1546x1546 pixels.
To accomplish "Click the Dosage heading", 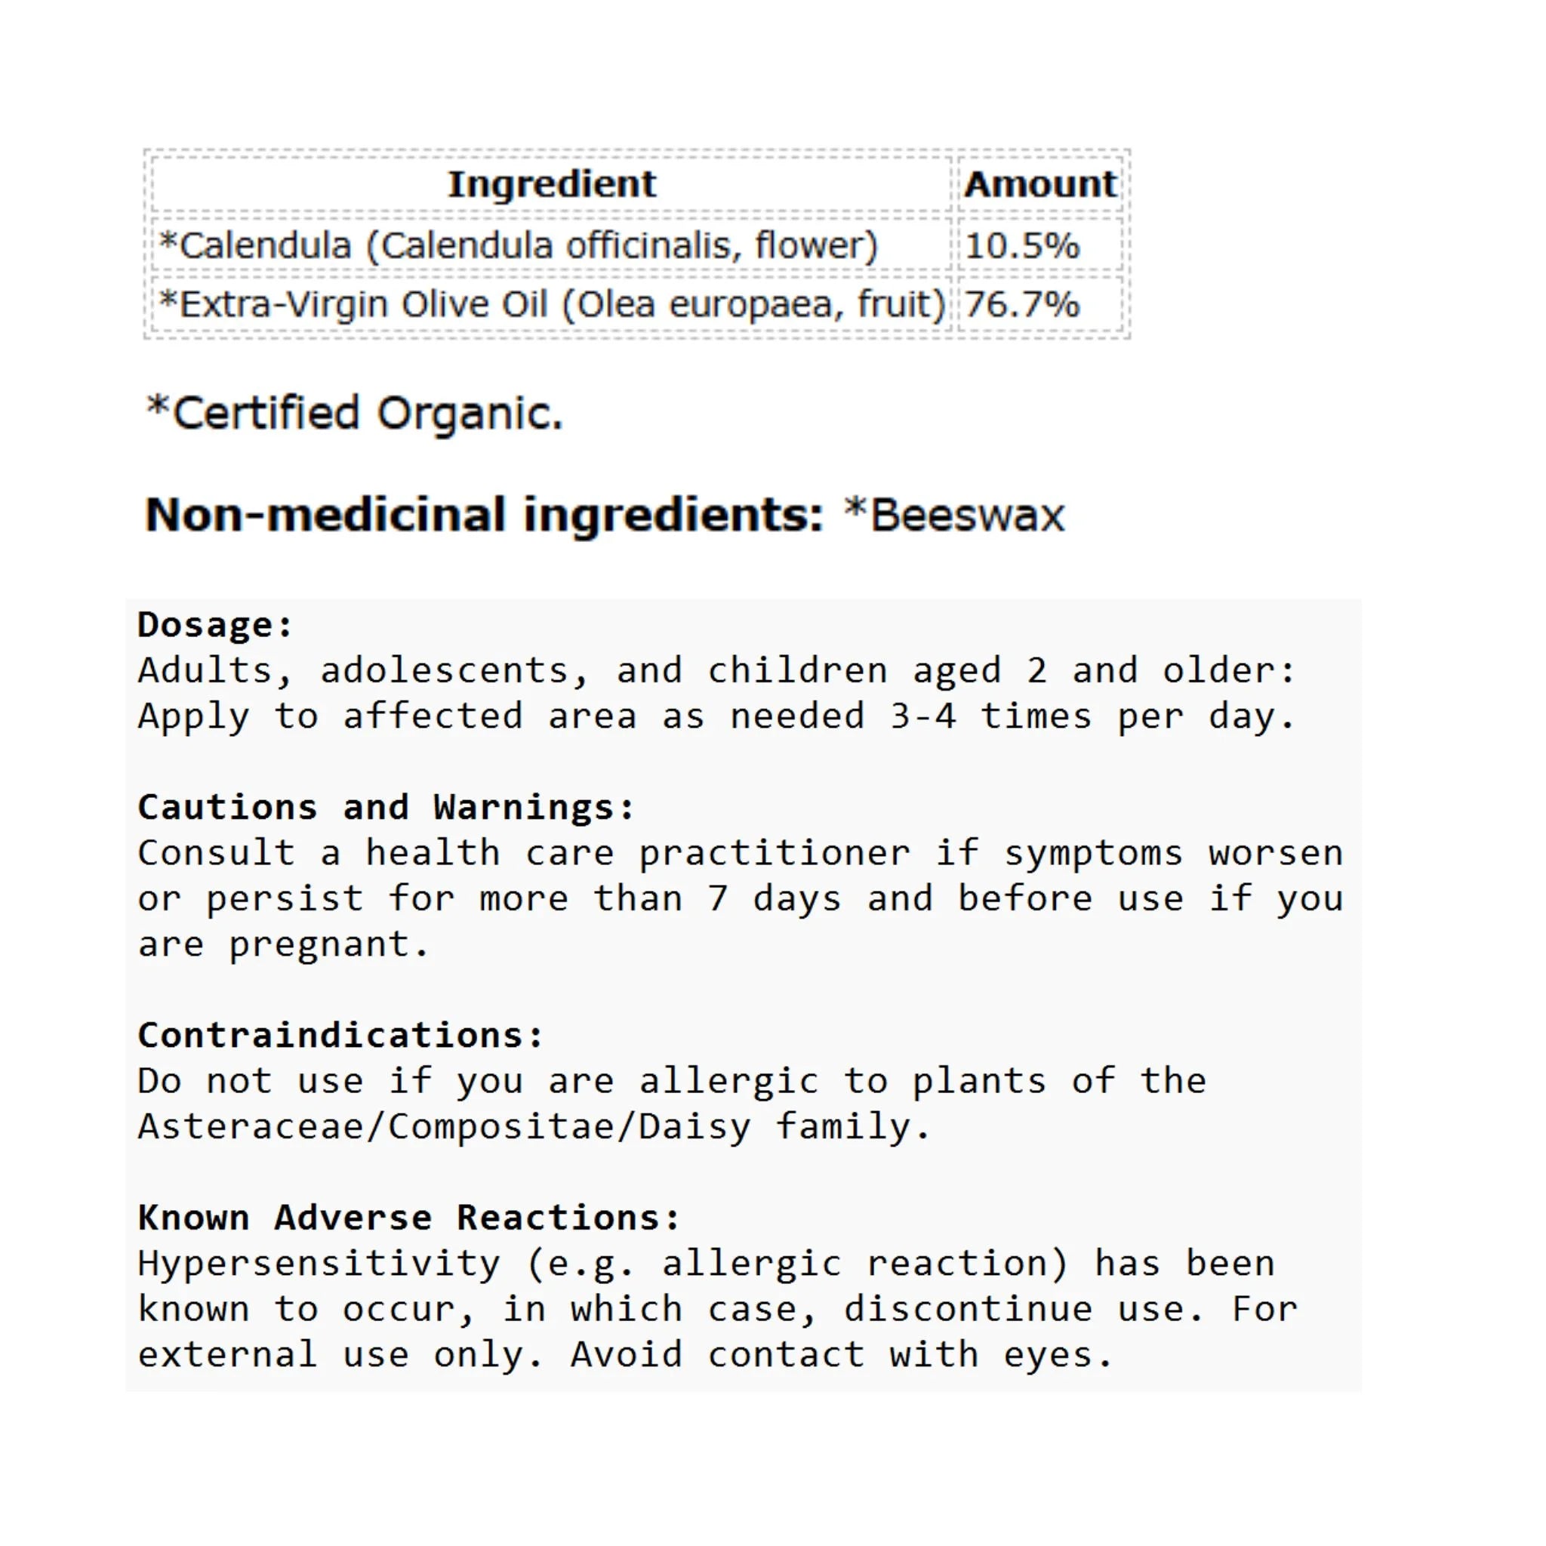I will (215, 625).
